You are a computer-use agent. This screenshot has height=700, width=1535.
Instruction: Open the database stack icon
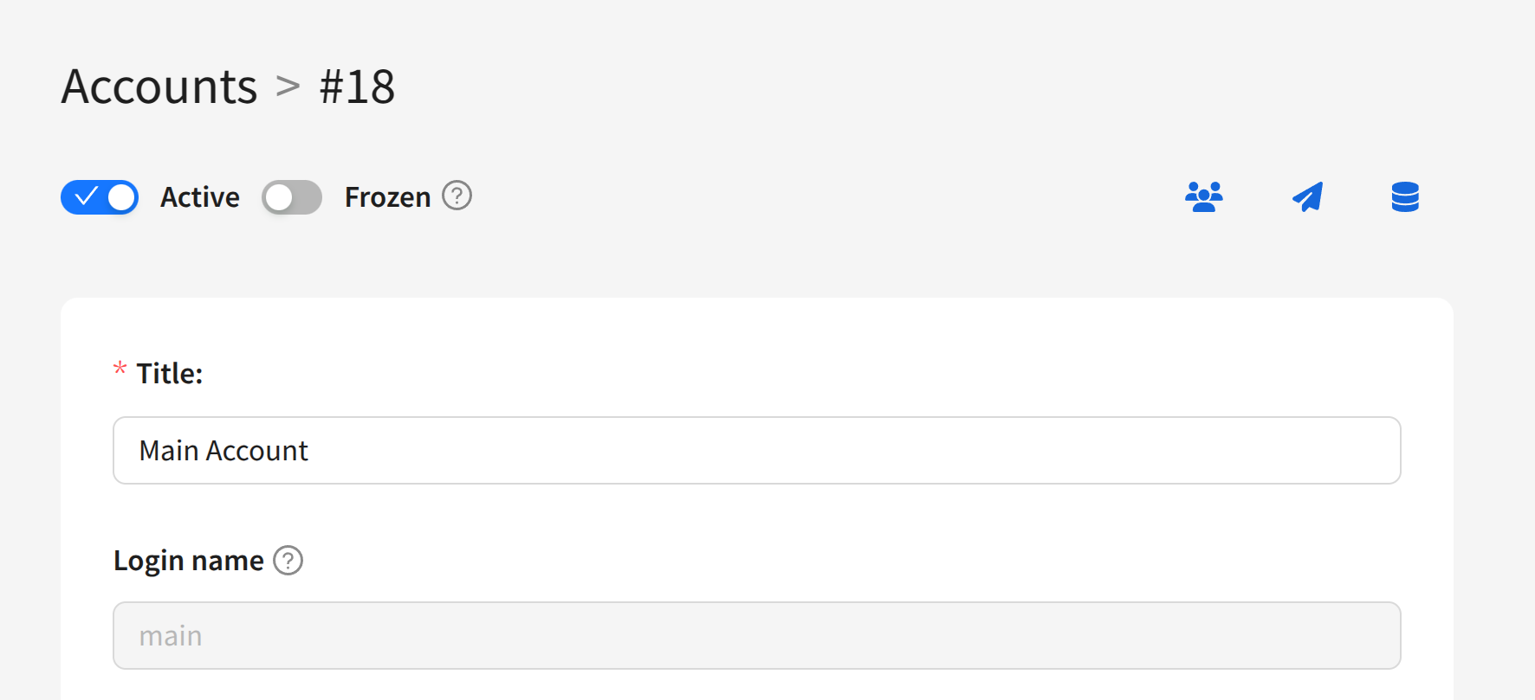click(x=1404, y=197)
